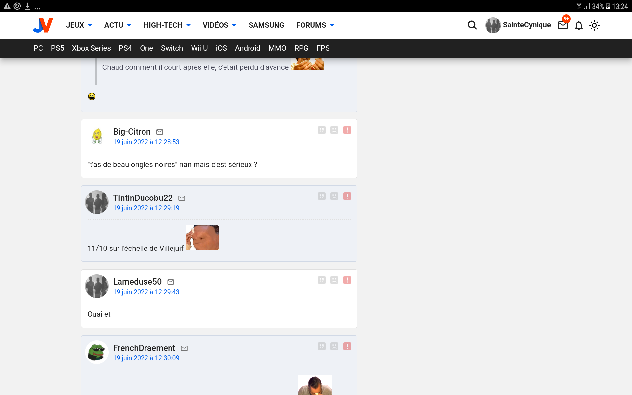Open the SAMSUNG menu item
Viewport: 632px width, 395px height.
pyautogui.click(x=266, y=25)
